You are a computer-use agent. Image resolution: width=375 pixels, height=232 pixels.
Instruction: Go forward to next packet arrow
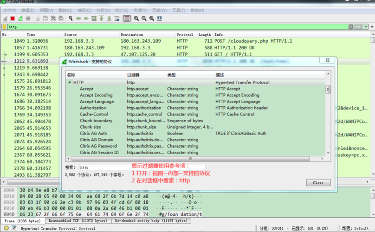[x=86, y=19]
